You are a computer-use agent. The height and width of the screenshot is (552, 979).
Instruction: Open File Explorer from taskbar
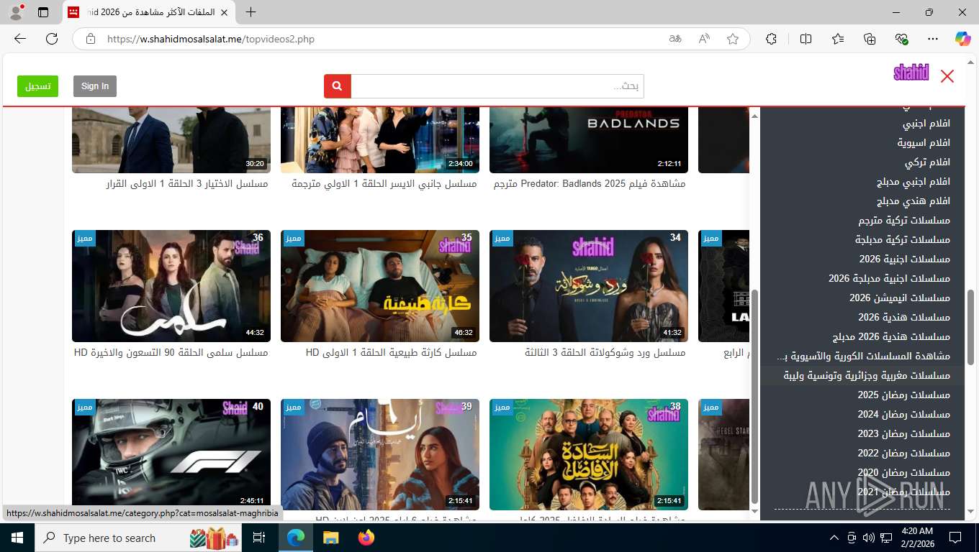[330, 538]
